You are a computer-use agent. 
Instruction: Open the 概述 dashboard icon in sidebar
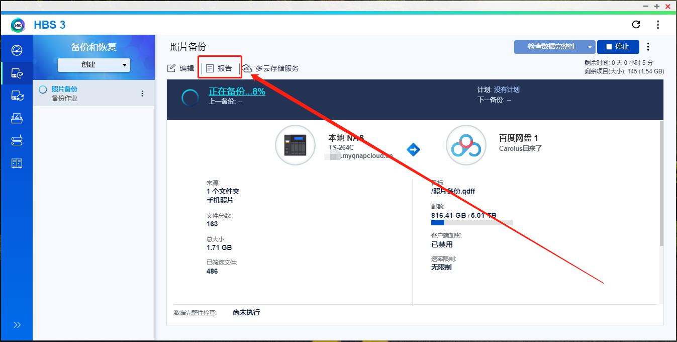[17, 50]
